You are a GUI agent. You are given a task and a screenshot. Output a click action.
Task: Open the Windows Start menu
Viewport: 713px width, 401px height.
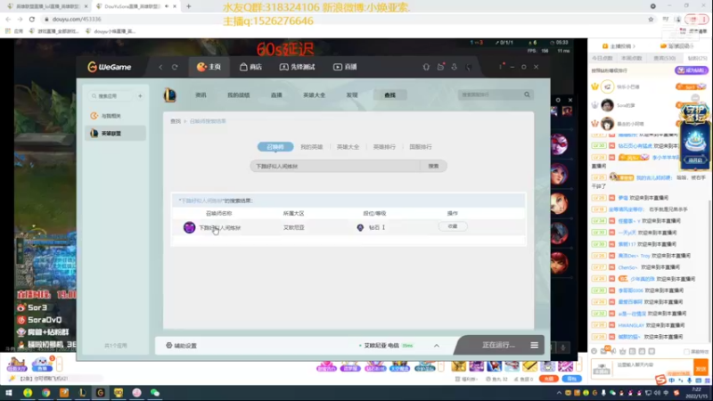pos(9,393)
